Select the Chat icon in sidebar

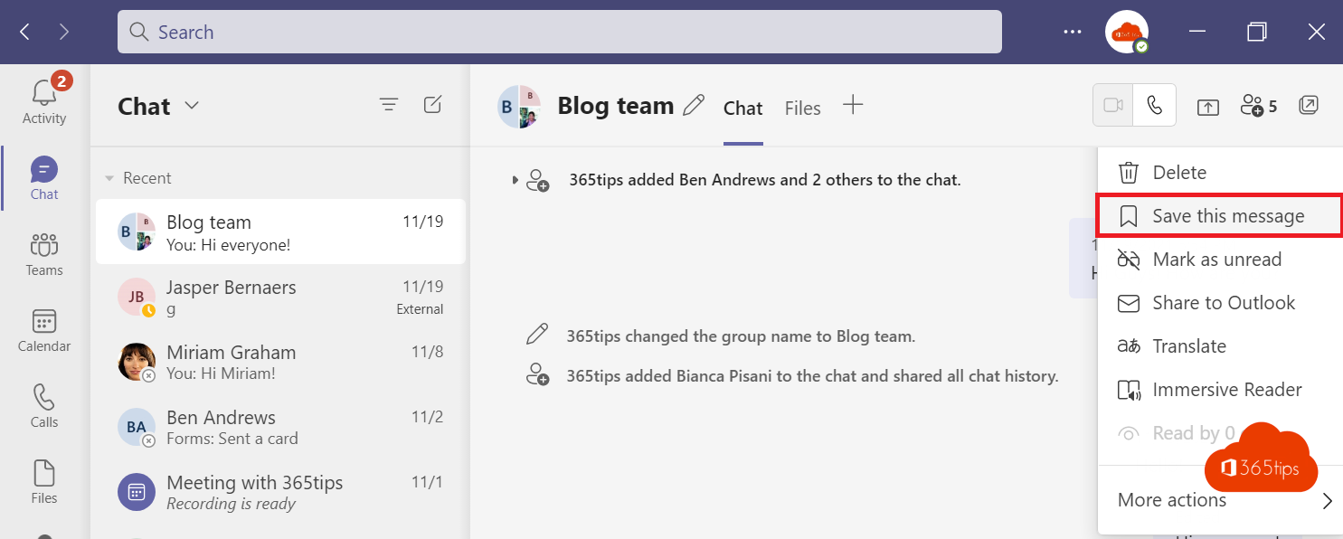click(x=44, y=177)
